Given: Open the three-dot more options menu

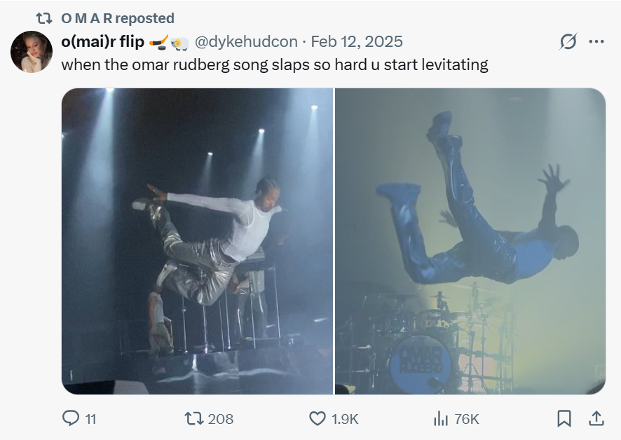Looking at the screenshot, I should 596,42.
